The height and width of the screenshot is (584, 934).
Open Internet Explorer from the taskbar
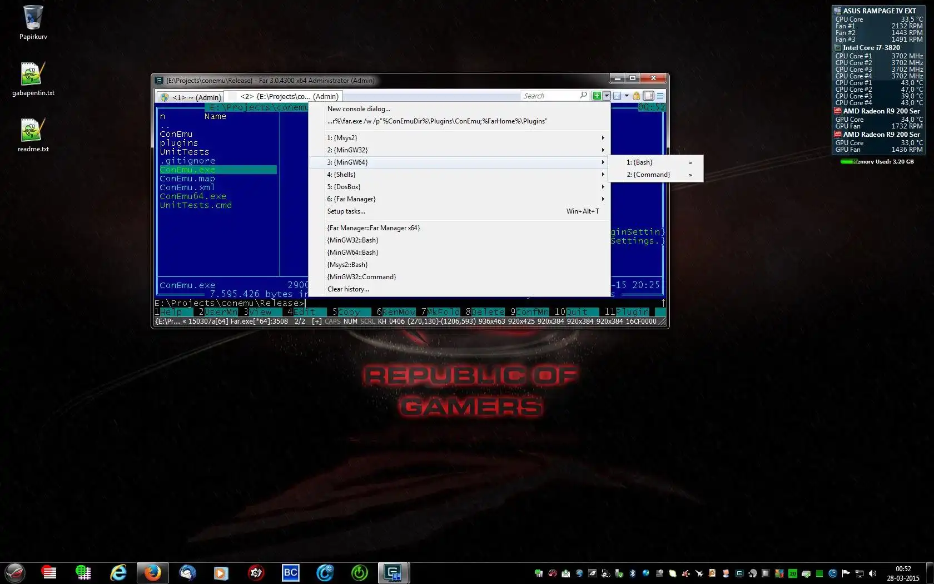pyautogui.click(x=118, y=572)
